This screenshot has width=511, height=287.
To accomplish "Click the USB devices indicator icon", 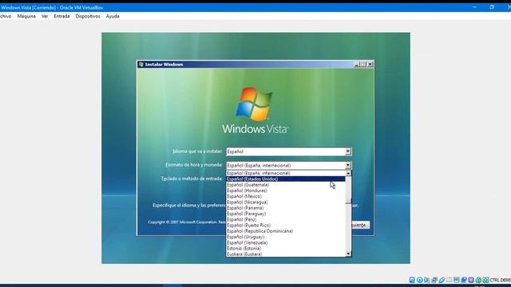I will [x=442, y=280].
